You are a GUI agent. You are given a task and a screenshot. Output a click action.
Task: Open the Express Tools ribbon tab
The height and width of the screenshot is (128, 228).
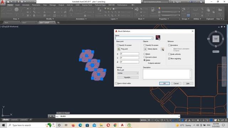pyautogui.click(x=87, y=5)
